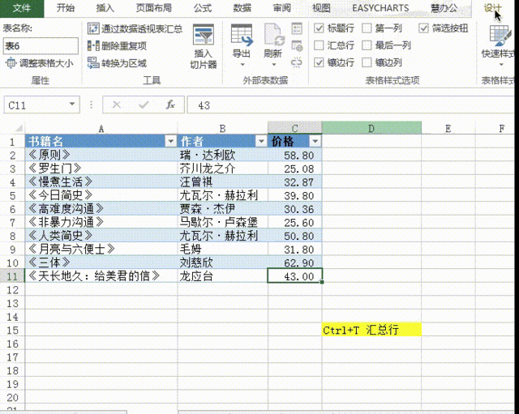Click the yellow cell Ctrl+T 汇总行
Screen dimensions: 519x414
point(371,330)
